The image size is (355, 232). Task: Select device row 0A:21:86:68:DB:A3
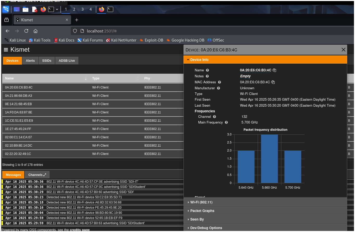pos(93,96)
